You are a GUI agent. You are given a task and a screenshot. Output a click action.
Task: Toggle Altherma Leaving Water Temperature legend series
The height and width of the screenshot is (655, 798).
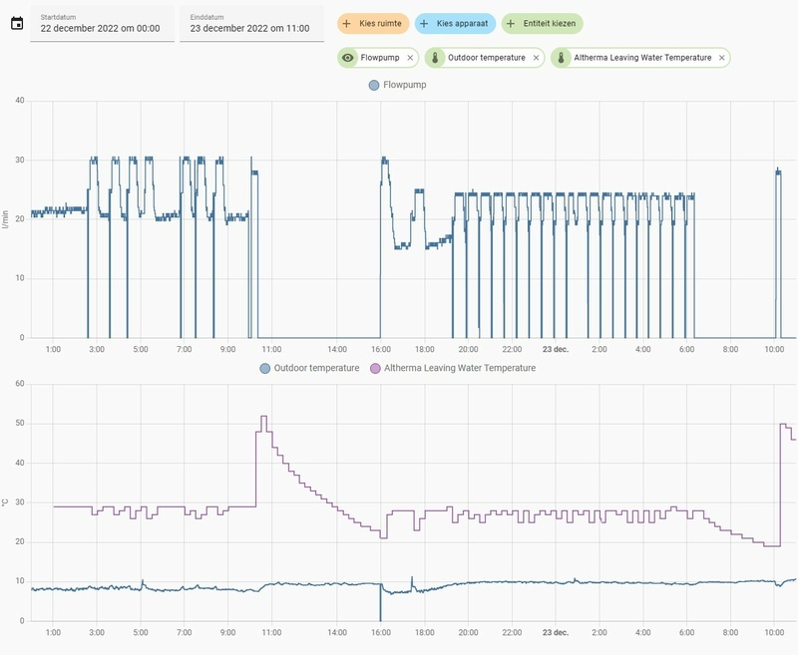(x=453, y=368)
